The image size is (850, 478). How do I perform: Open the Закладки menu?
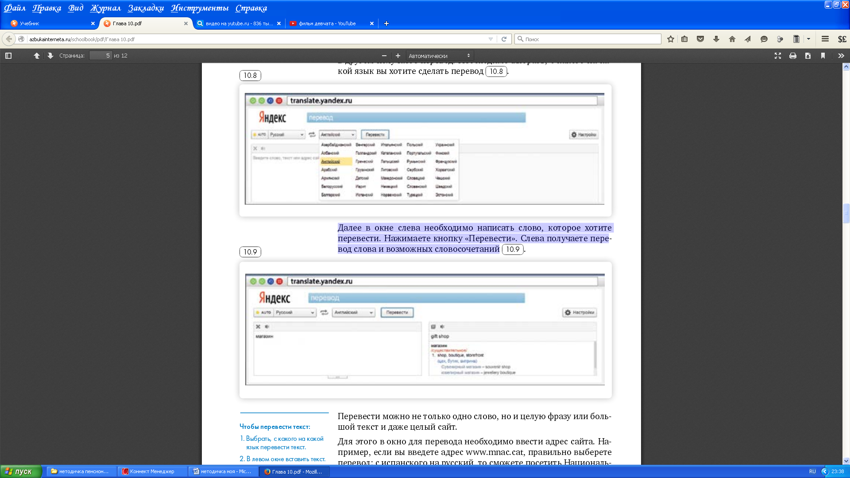coord(146,8)
